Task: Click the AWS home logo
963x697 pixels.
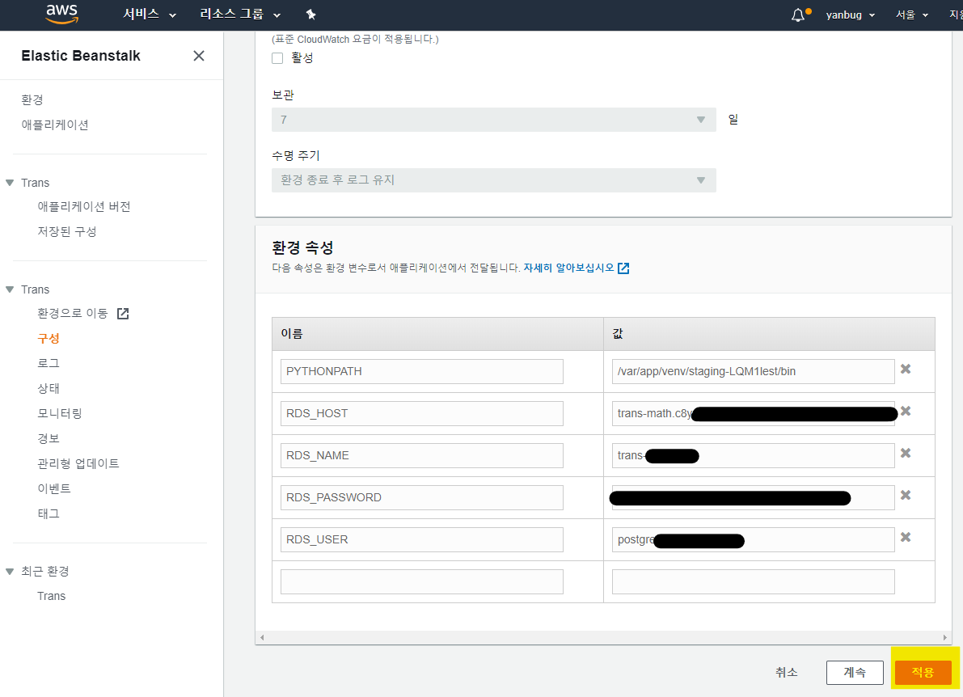Action: 61,15
